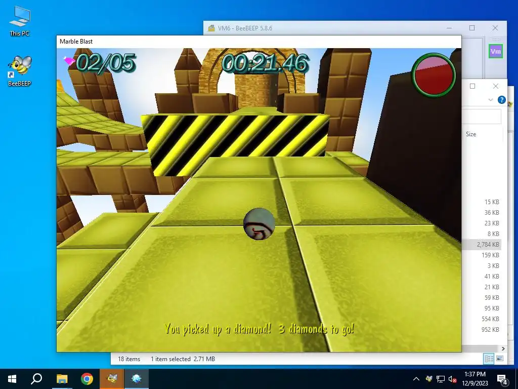Viewport: 518px width, 389px height.
Task: Close the BeeBEEP window
Action: click(495, 28)
